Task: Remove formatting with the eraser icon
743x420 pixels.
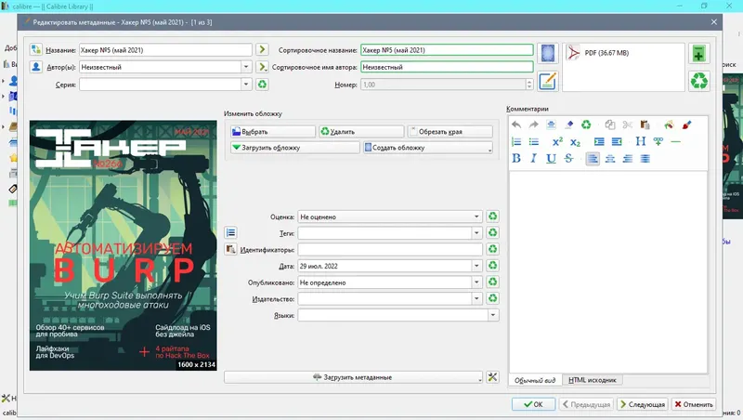Action: tap(569, 125)
